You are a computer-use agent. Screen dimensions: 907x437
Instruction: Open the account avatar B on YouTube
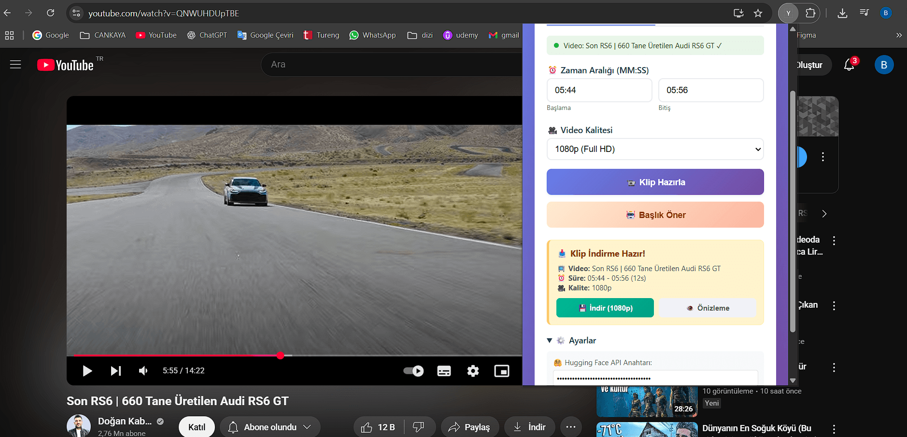pos(884,65)
